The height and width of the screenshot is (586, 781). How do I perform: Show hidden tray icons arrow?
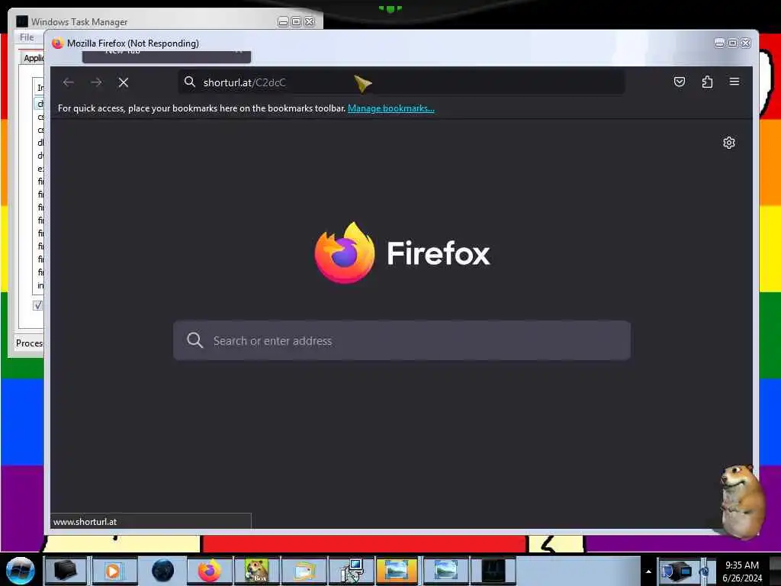(648, 572)
